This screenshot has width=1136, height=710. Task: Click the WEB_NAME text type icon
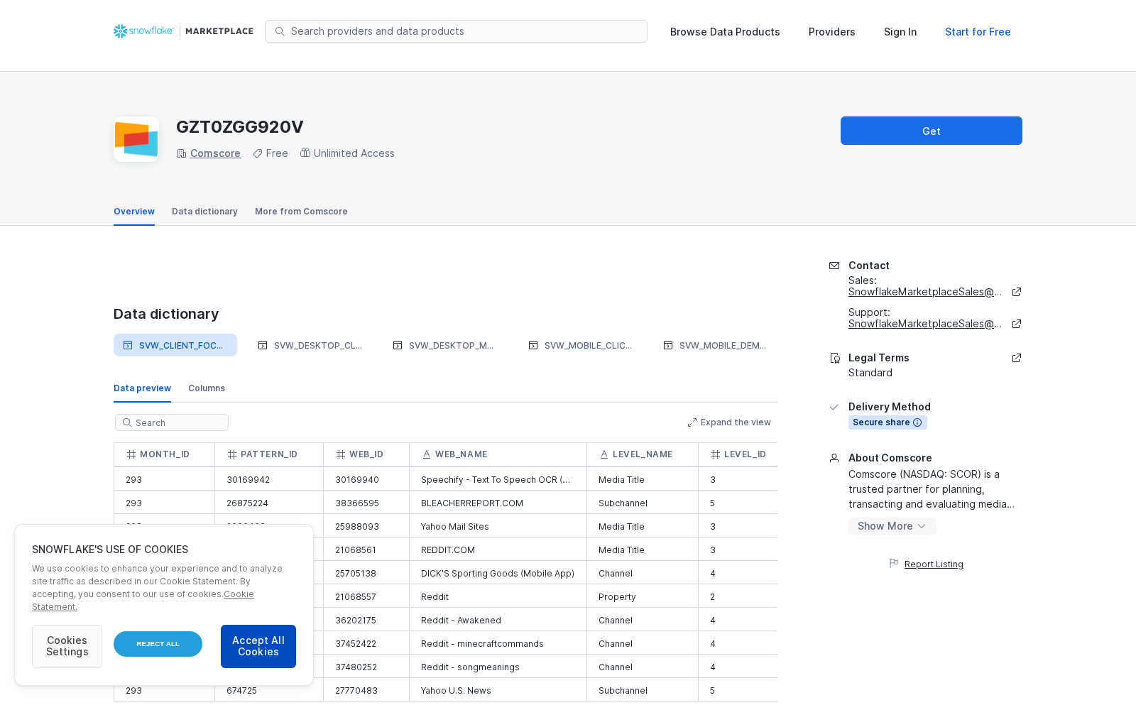[x=427, y=454]
